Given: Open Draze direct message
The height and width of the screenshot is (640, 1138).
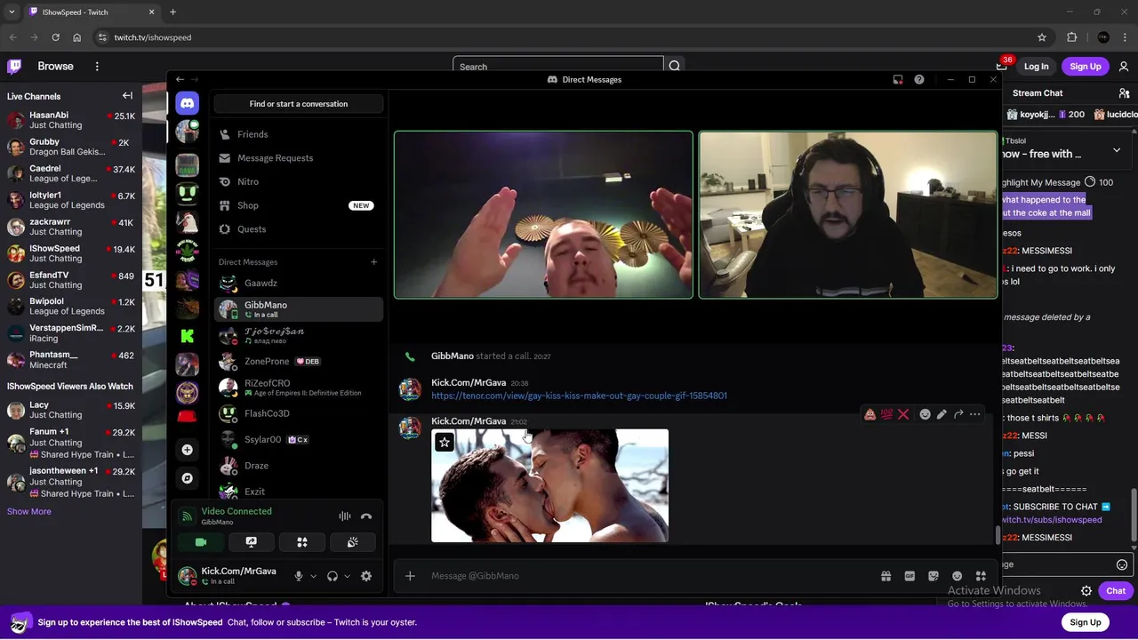Looking at the screenshot, I should tap(299, 466).
